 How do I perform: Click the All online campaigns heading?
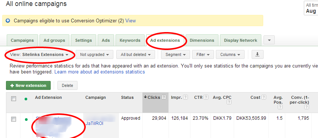[36, 3]
